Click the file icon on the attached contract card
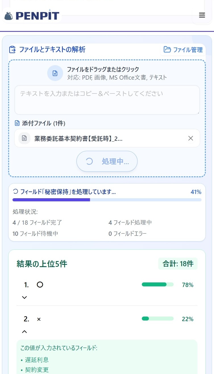 (x=24, y=138)
